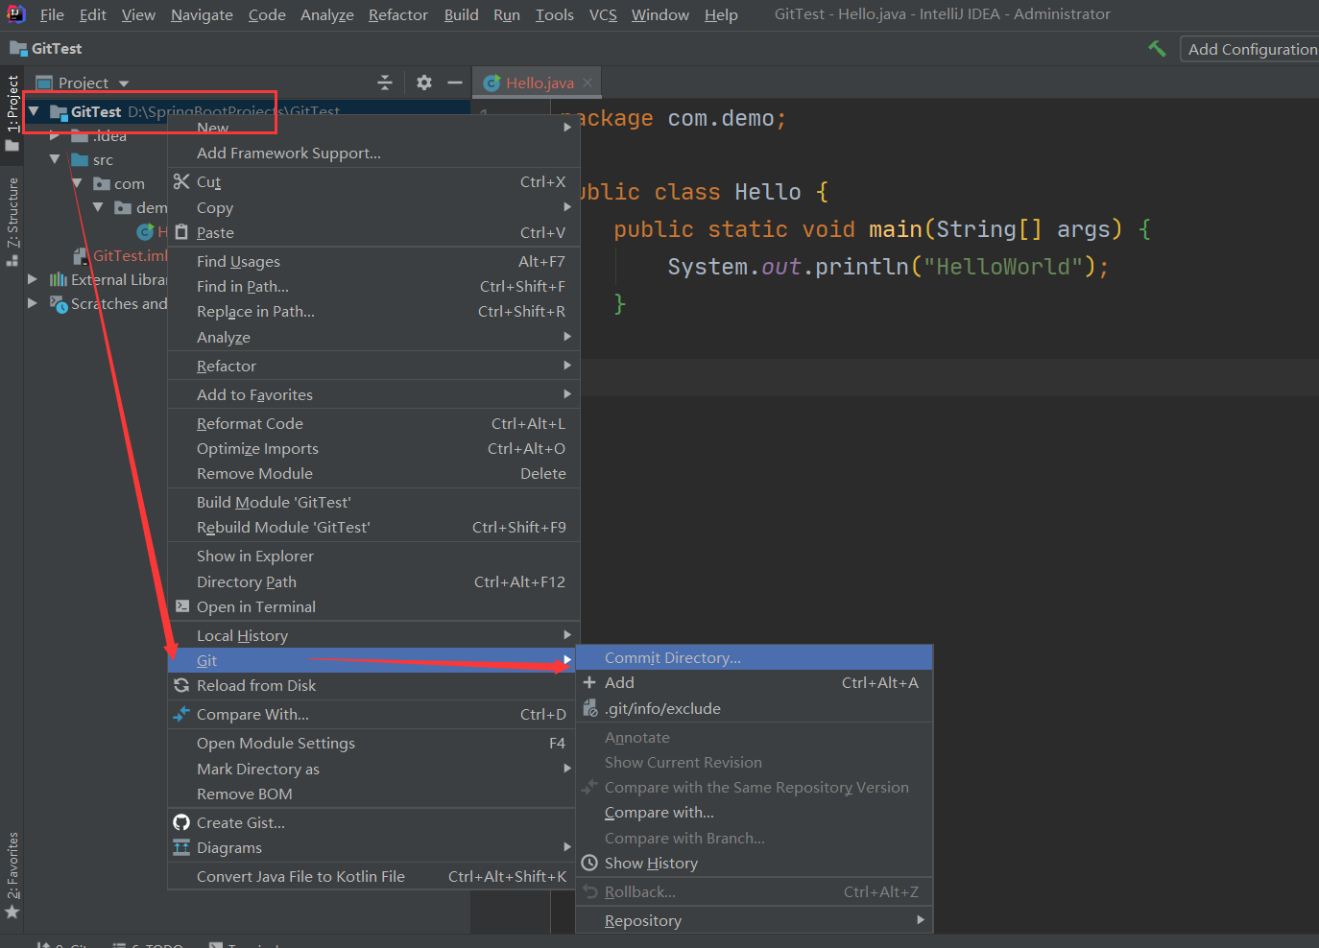Hide the Project tool window with minus icon

(x=455, y=83)
